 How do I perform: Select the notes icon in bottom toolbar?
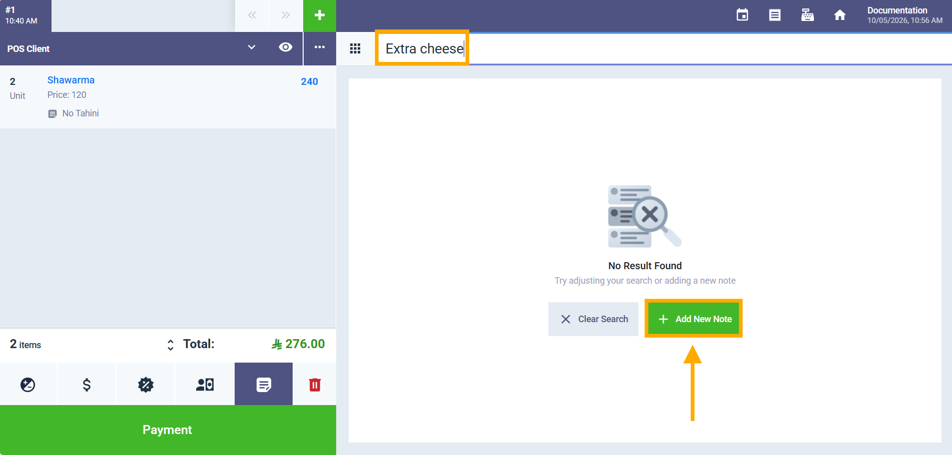coord(264,385)
